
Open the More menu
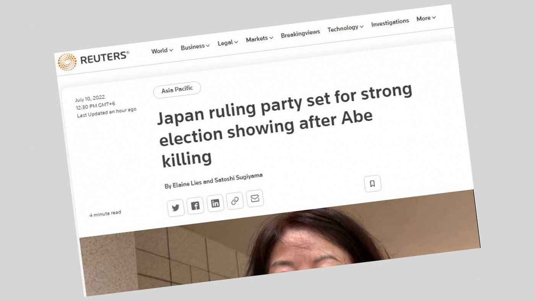[426, 18]
